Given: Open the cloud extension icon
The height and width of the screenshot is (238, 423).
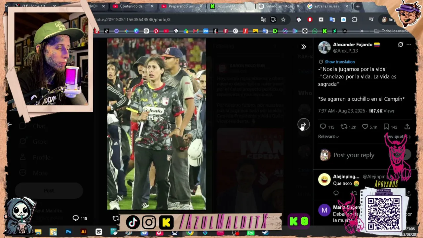Looking at the screenshot, I should pyautogui.click(x=343, y=20).
